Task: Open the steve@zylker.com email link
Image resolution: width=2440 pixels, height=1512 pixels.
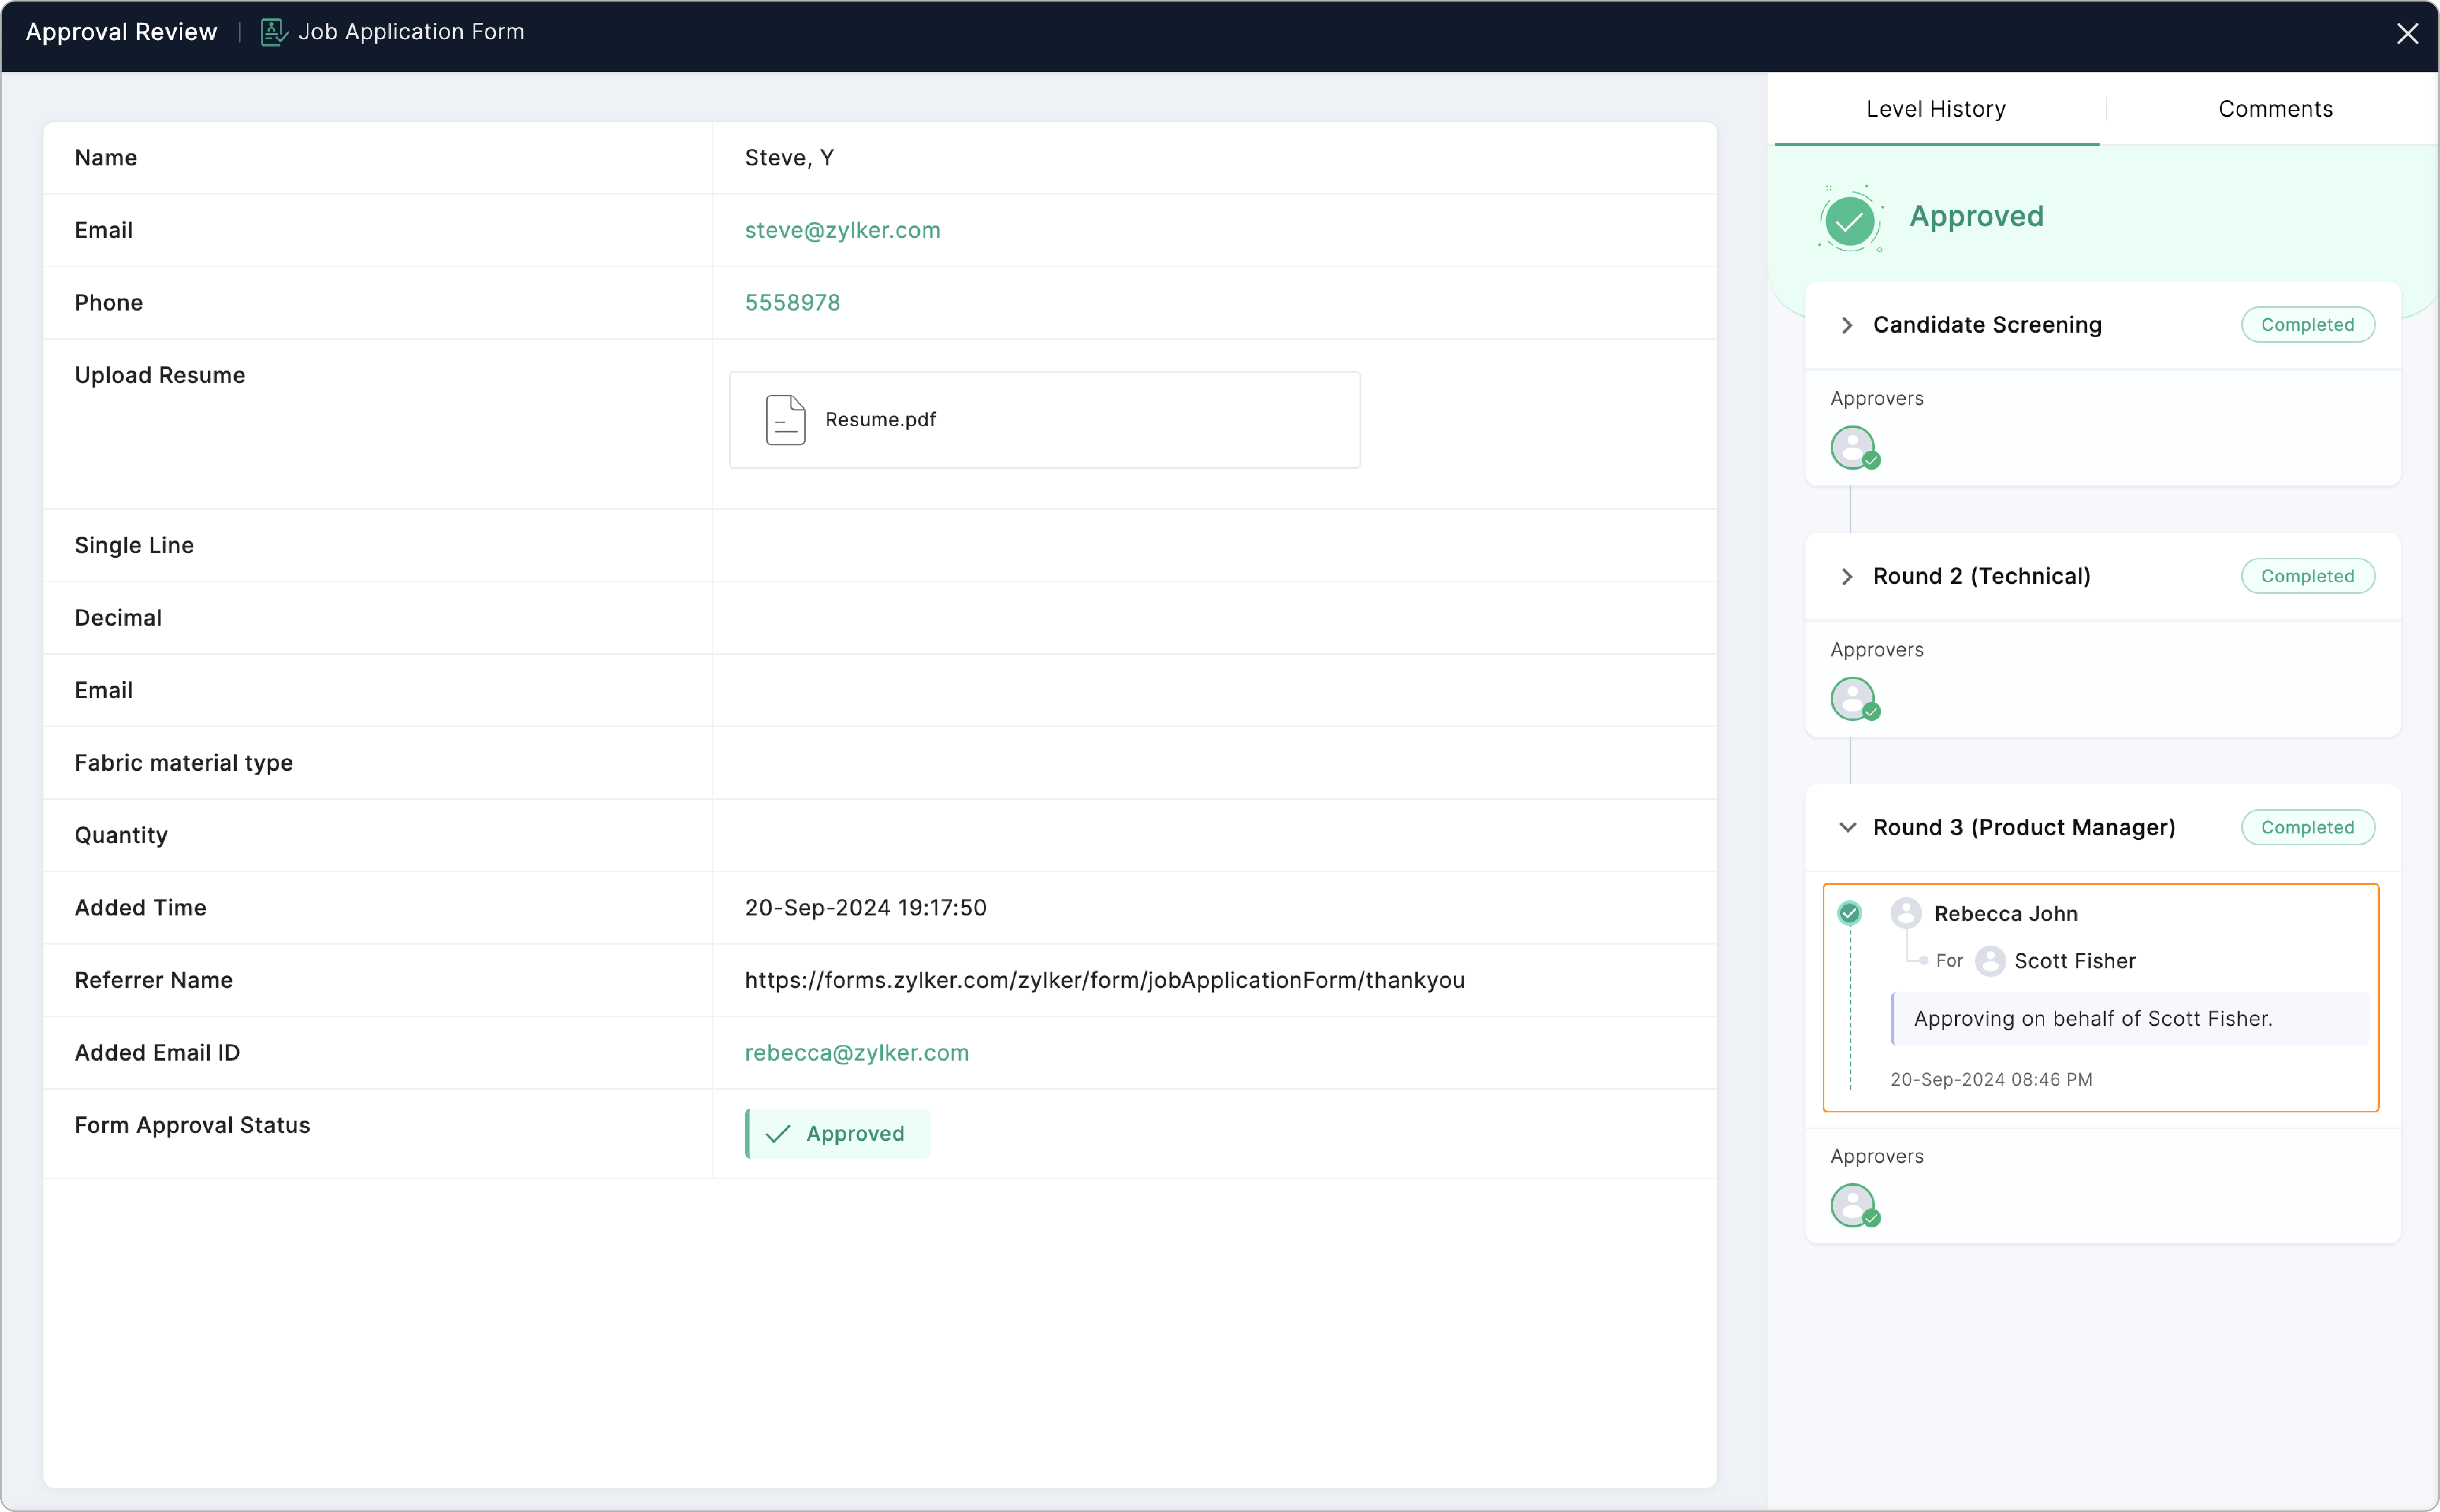Action: click(x=842, y=230)
